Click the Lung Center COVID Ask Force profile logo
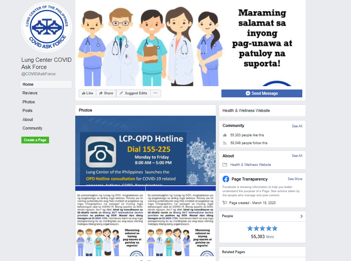This screenshot has height=261, width=351. point(46,27)
